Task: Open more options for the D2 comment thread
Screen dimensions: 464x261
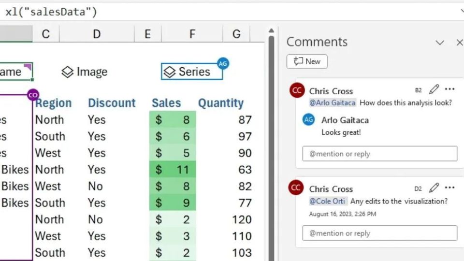Action: pos(449,188)
